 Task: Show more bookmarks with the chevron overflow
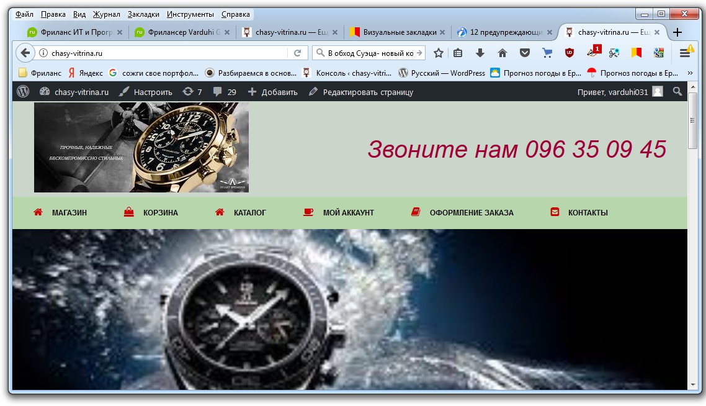690,73
